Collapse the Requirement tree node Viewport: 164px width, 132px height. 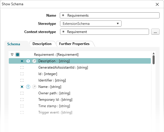pos(12,55)
